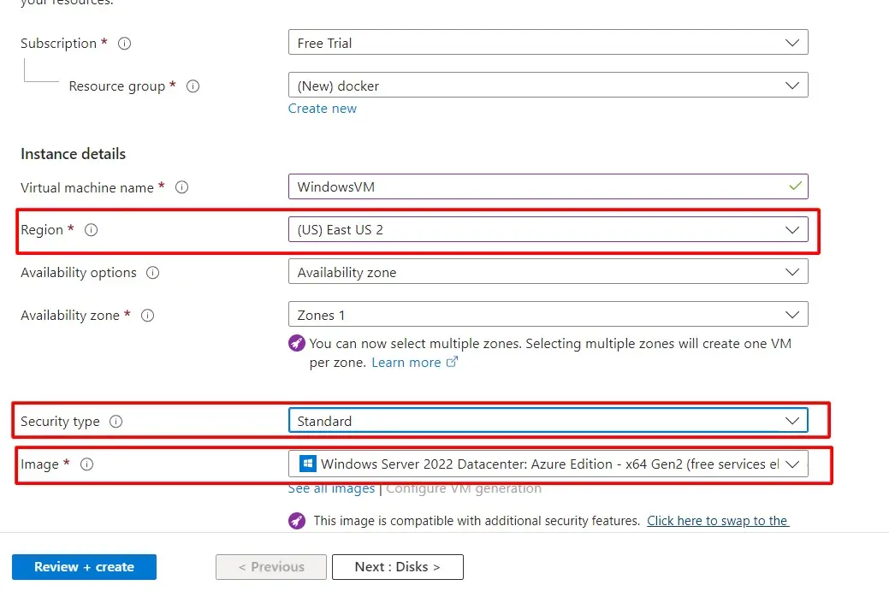
Task: Click info icon next to Virtual machine name
Action: point(181,188)
